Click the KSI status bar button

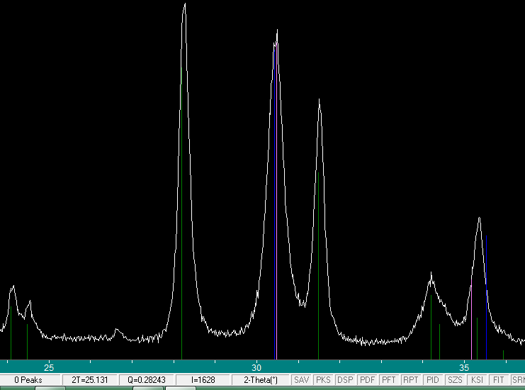pos(477,380)
